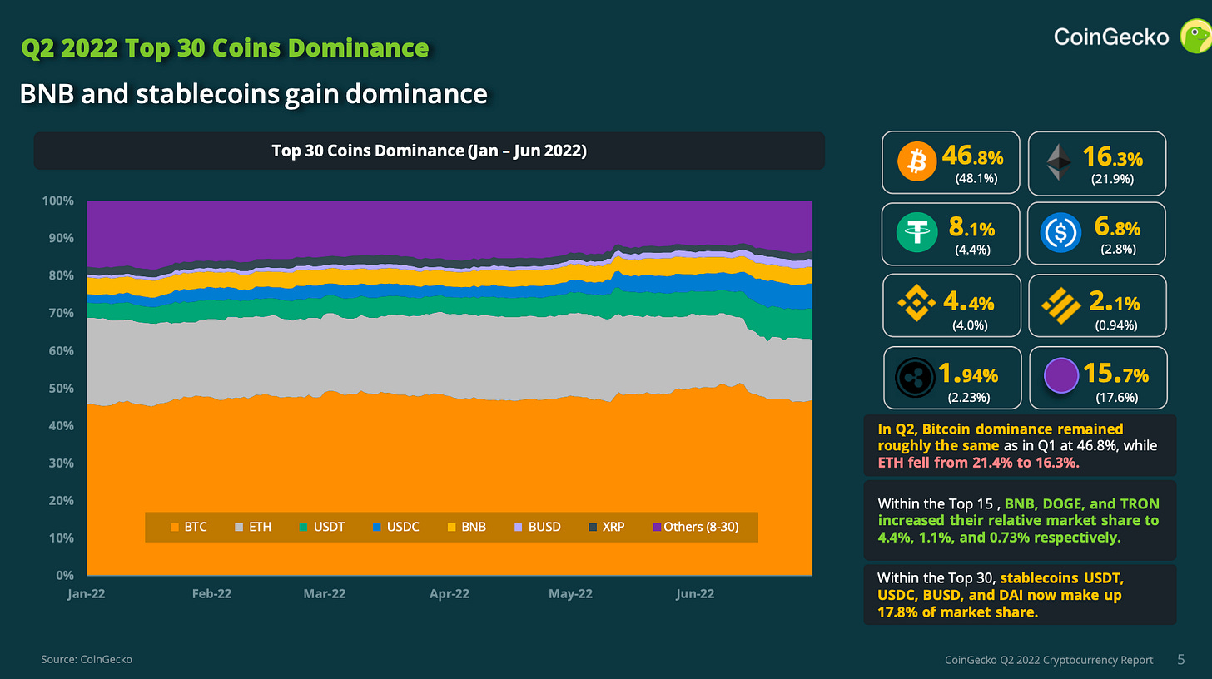Click the Bitcoin dominance remained text box
1212x679 pixels.
point(1020,445)
